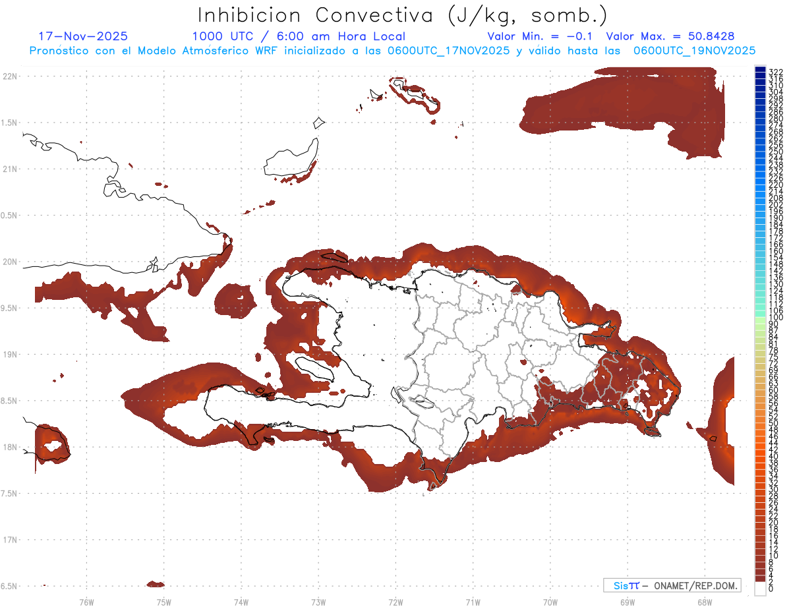Click the '72W' longitude label

click(395, 602)
